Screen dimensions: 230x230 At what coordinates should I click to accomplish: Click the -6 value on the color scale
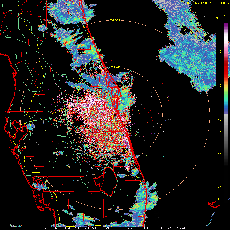tap(220, 176)
